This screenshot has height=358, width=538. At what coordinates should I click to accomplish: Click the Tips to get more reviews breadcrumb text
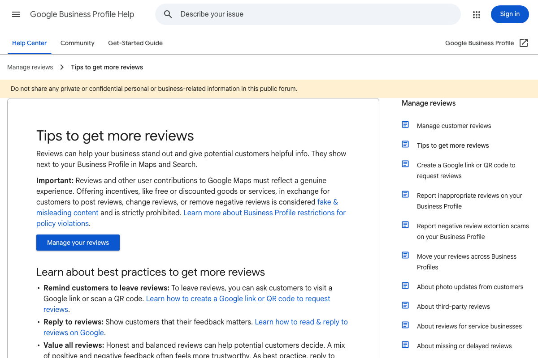tap(107, 67)
